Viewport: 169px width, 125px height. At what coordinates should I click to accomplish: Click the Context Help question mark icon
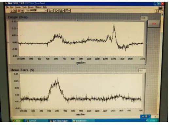pyautogui.click(x=156, y=11)
